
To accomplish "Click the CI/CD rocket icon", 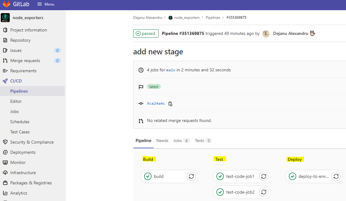I will point(5,81).
